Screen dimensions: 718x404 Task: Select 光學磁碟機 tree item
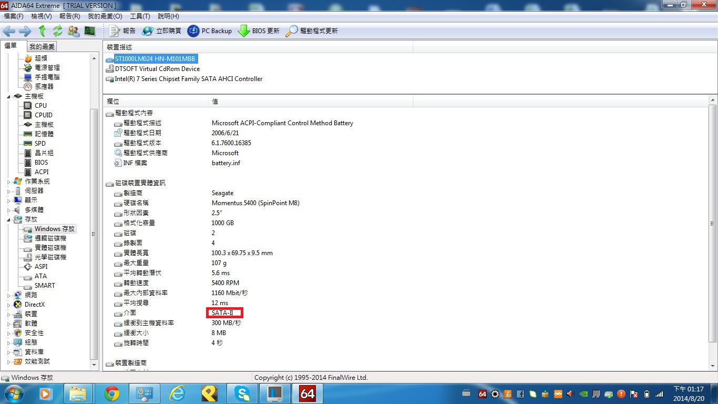[x=50, y=257]
